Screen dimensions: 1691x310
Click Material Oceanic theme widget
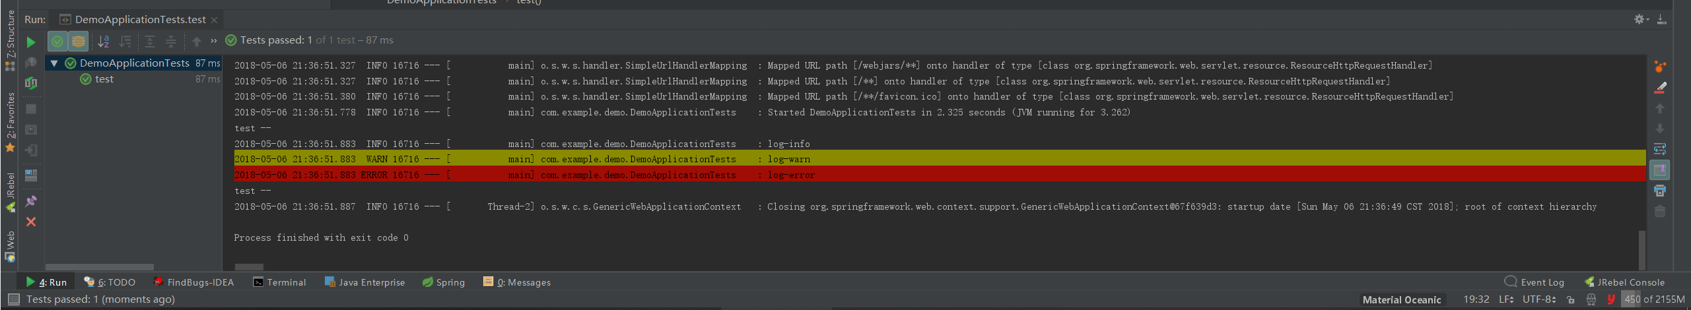1401,300
